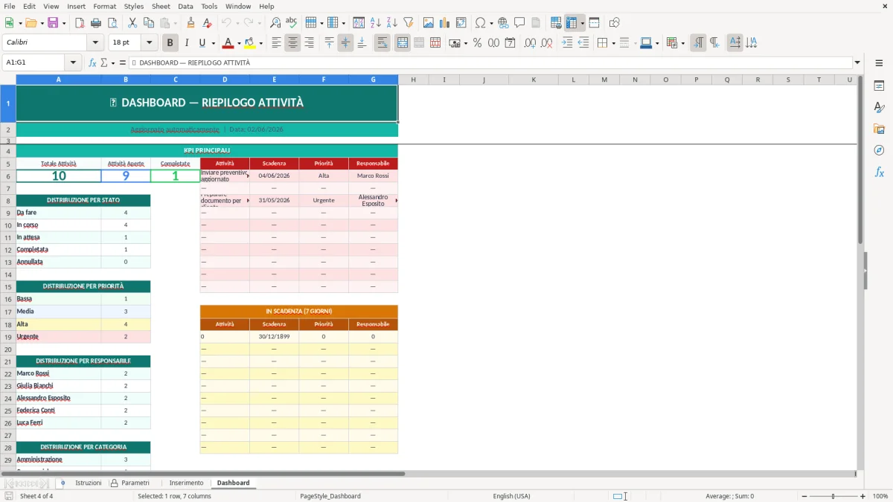Insert a comment via toolbar
893x502 pixels.
pos(519,23)
